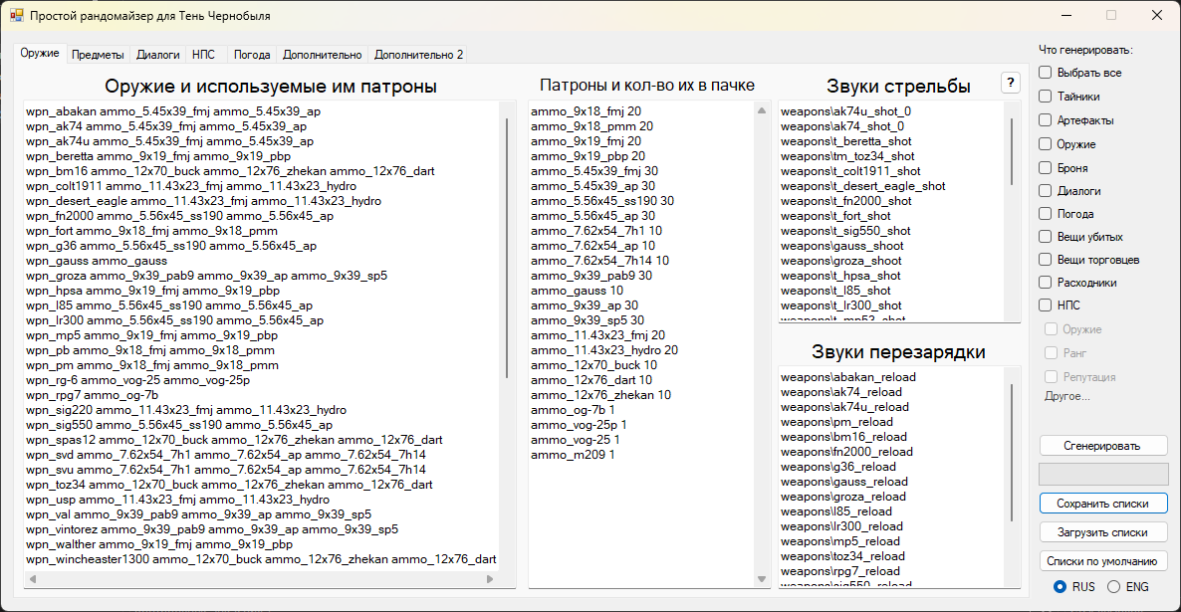This screenshot has width=1181, height=612.
Task: Click the 'Загрузить списки' button
Action: click(1102, 532)
